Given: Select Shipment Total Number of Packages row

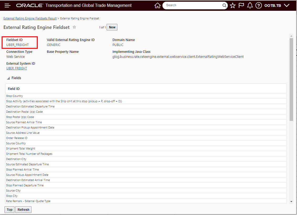Looking at the screenshot, I should 146,154.
